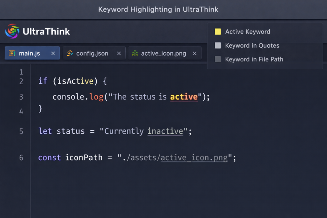Click the "isActive" identifier in line 2

click(75, 81)
